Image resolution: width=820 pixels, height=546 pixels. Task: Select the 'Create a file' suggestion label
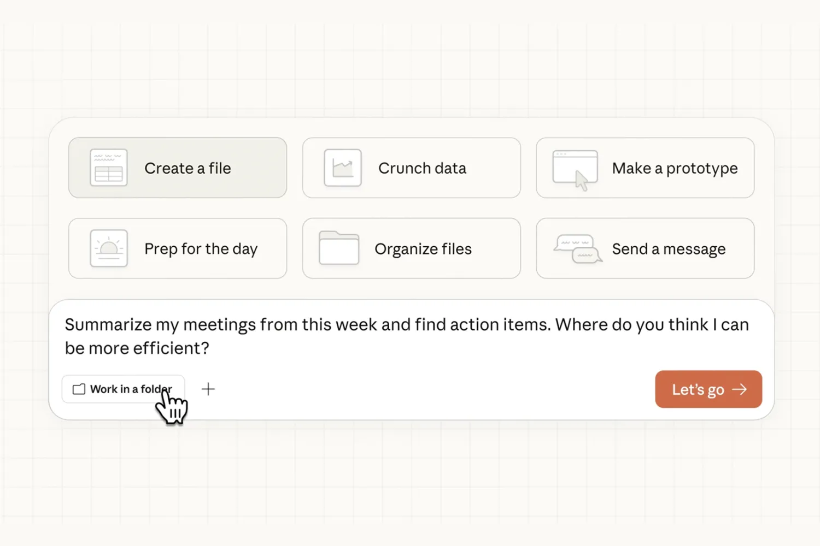click(188, 168)
